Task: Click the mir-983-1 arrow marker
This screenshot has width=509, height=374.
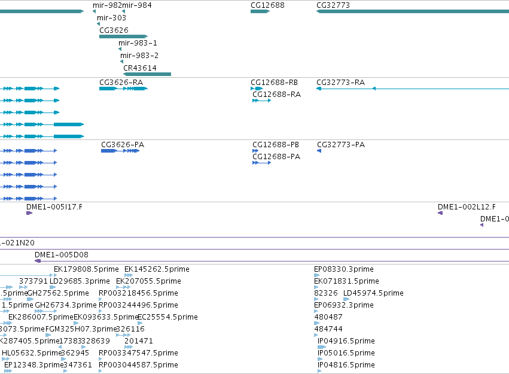Action: tap(120, 49)
